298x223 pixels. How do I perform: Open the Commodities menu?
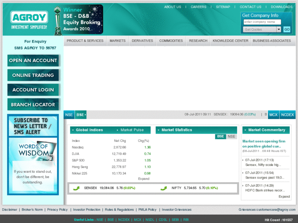(171, 41)
